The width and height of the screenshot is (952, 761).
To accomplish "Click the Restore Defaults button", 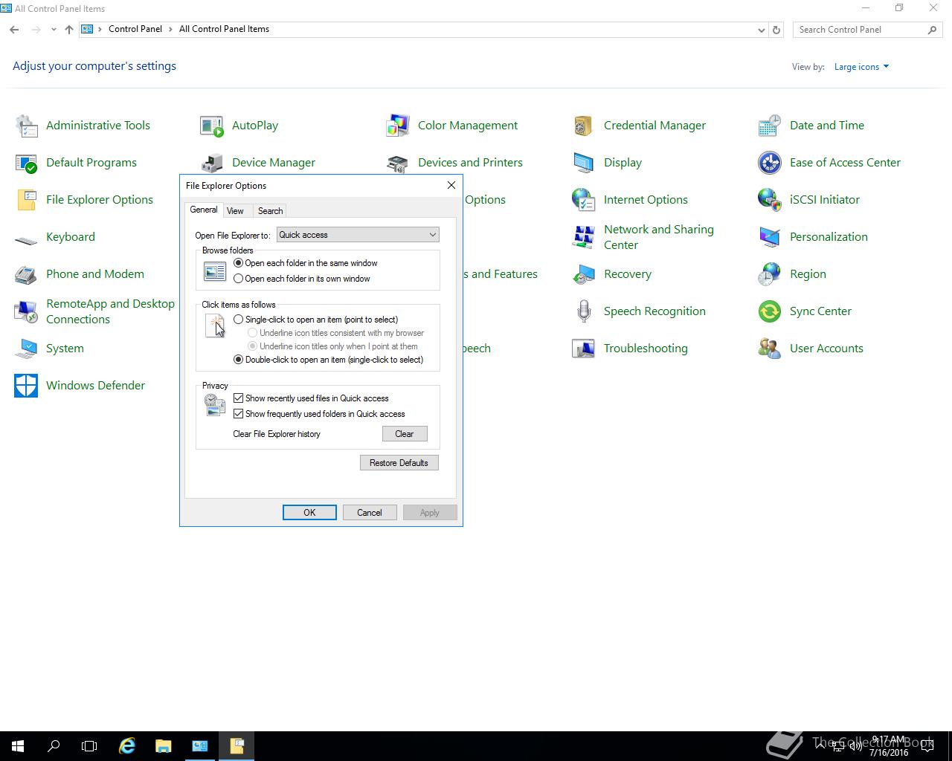I will tap(399, 463).
